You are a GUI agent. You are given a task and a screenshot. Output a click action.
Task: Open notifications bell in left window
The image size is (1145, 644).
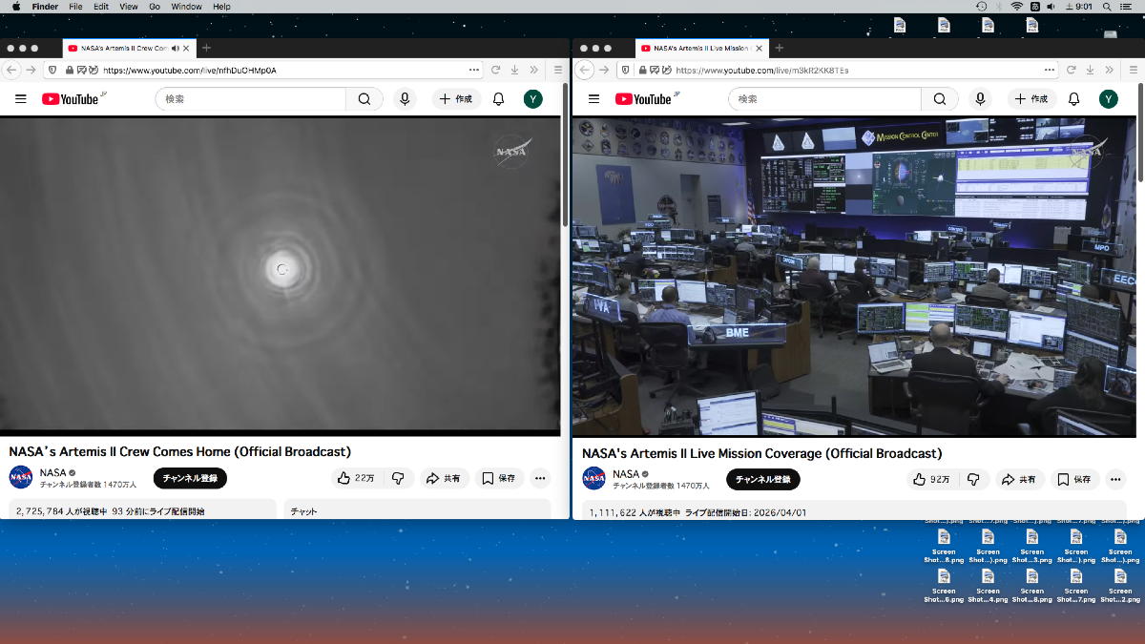(x=498, y=99)
